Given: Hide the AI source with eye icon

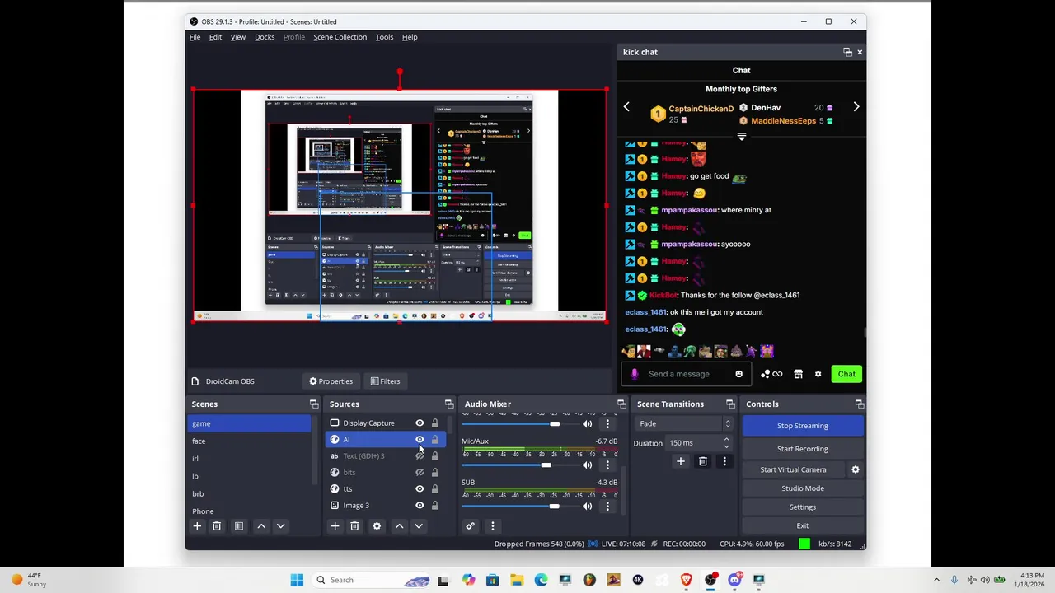Looking at the screenshot, I should [420, 440].
